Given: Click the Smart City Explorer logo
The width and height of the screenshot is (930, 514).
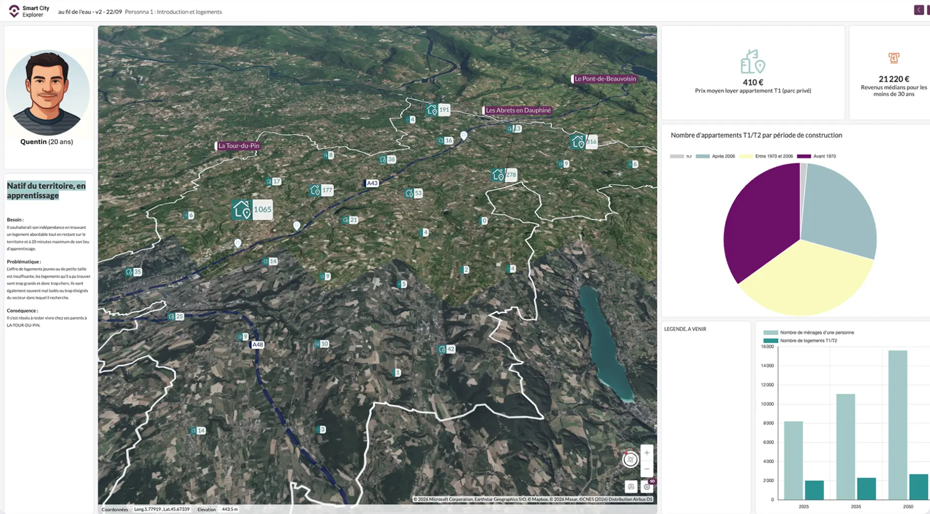Looking at the screenshot, I should coord(29,11).
